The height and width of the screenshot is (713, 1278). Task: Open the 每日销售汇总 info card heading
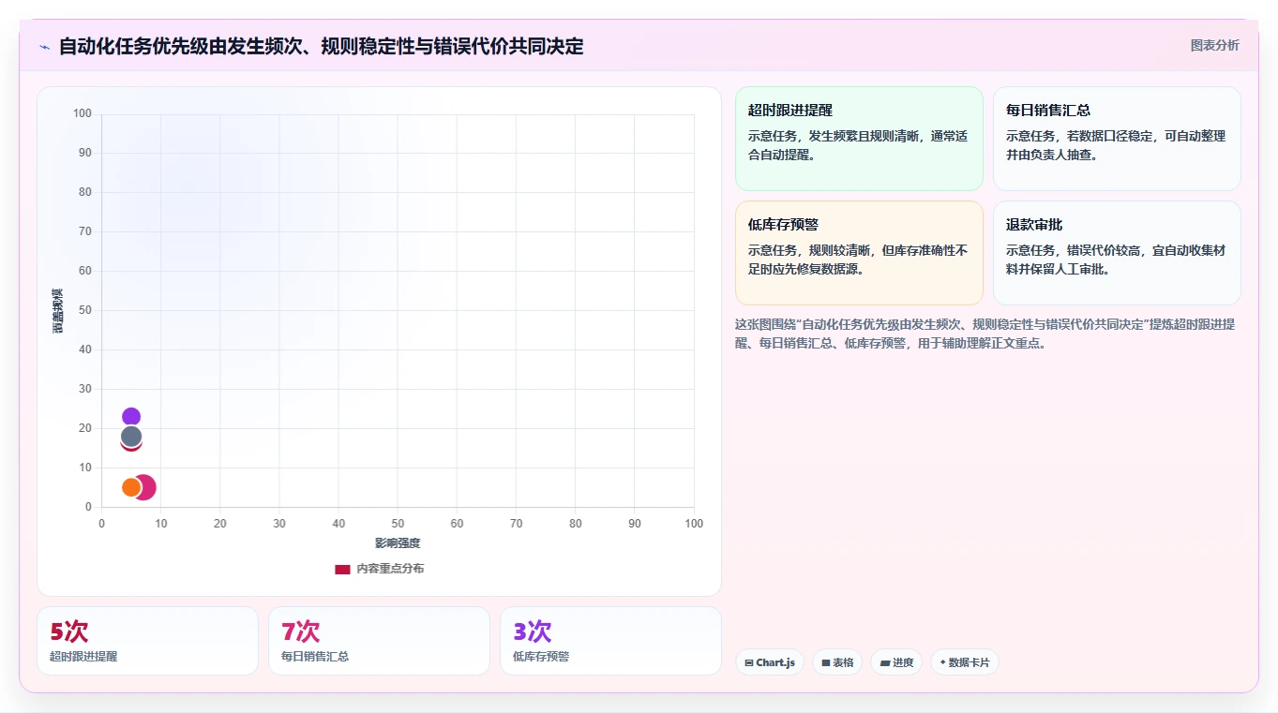pos(1048,110)
